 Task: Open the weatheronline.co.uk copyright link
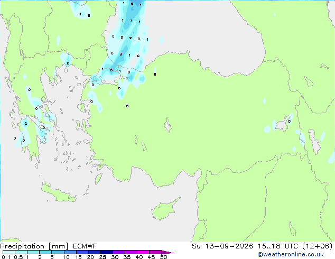[291, 254]
